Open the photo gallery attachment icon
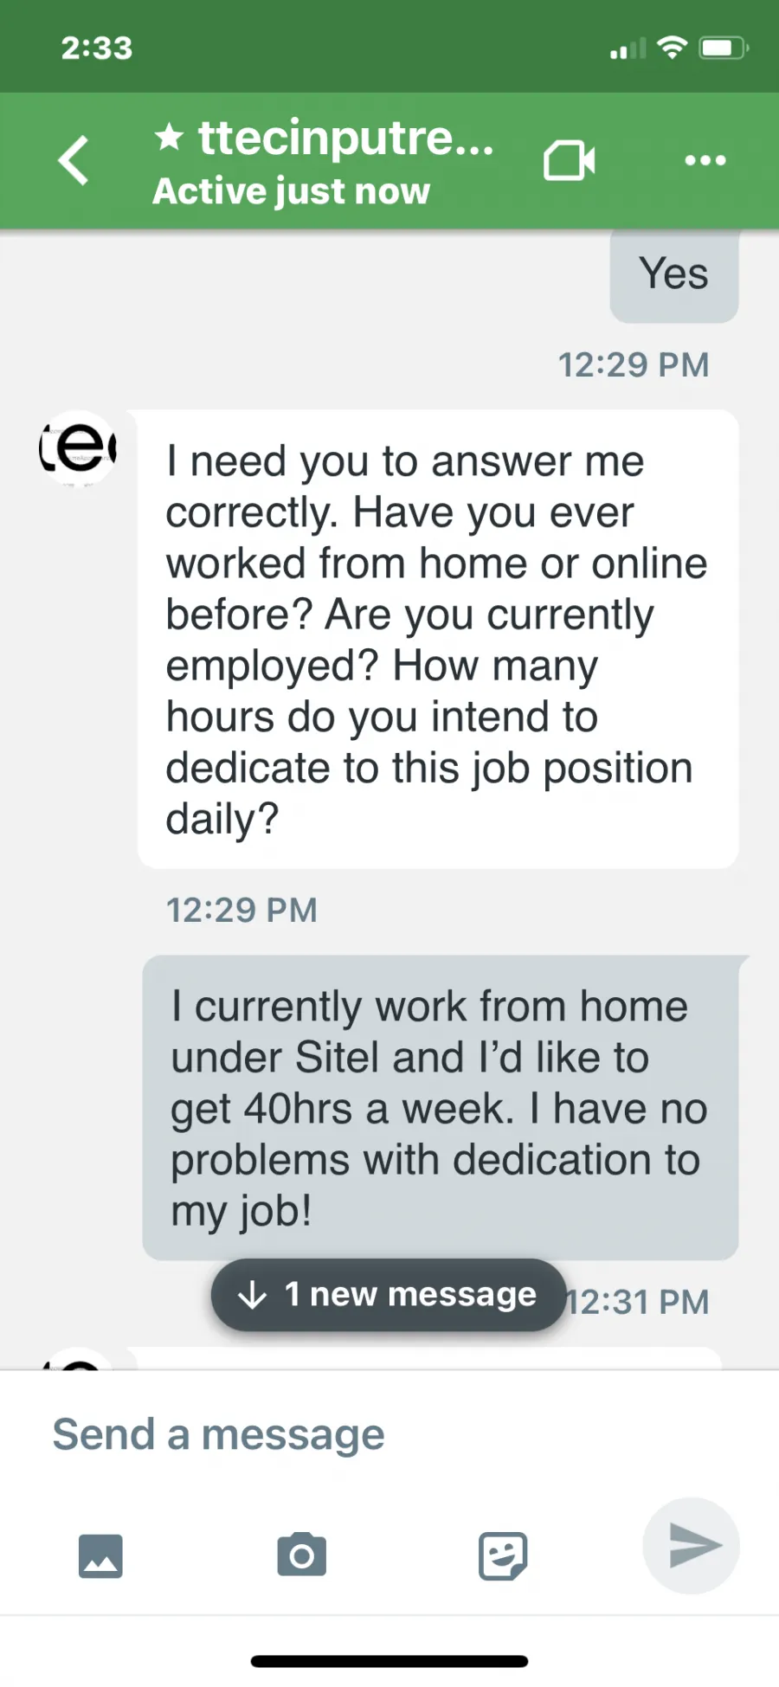The height and width of the screenshot is (1687, 779). pos(100,1555)
